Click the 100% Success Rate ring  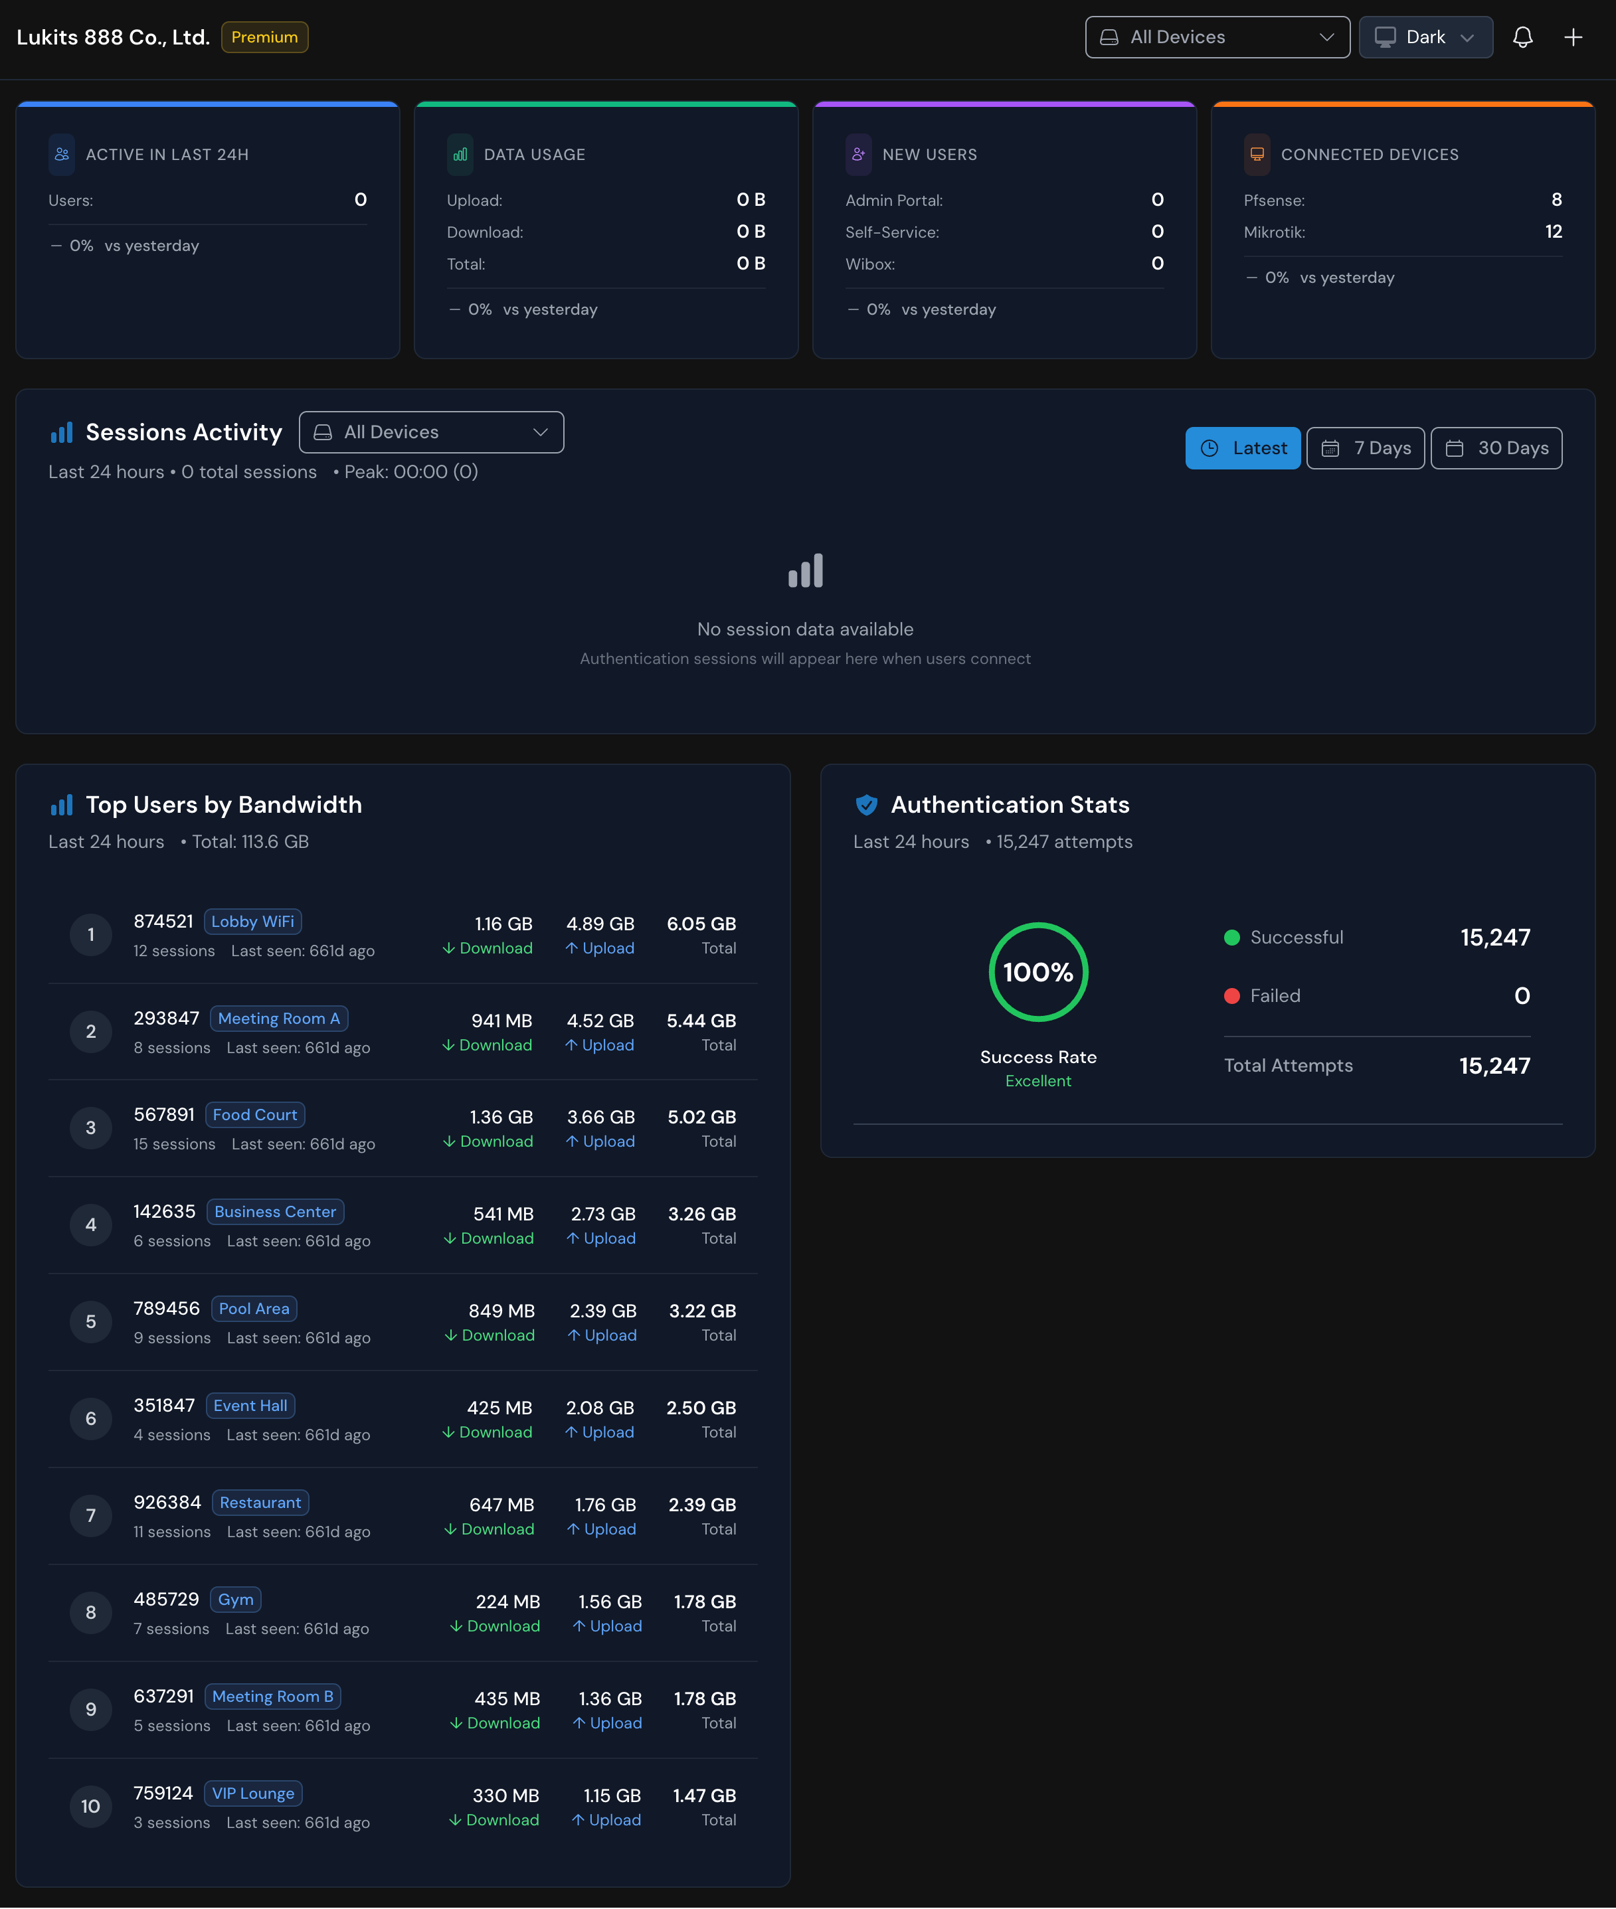click(x=1038, y=971)
